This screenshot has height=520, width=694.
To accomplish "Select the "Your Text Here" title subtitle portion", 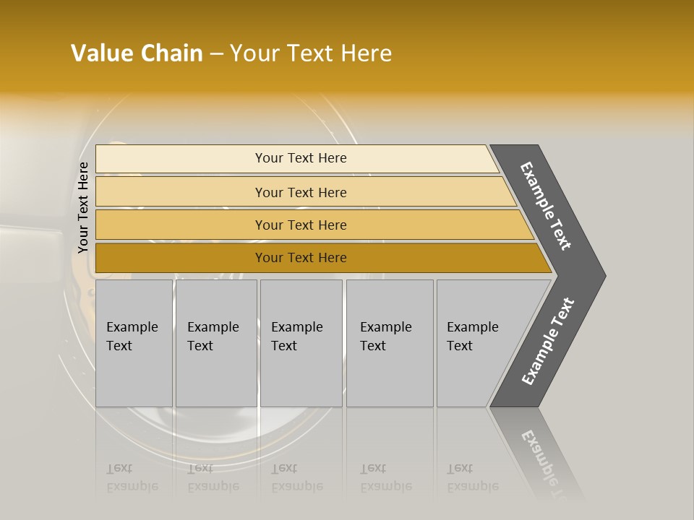I will point(311,53).
